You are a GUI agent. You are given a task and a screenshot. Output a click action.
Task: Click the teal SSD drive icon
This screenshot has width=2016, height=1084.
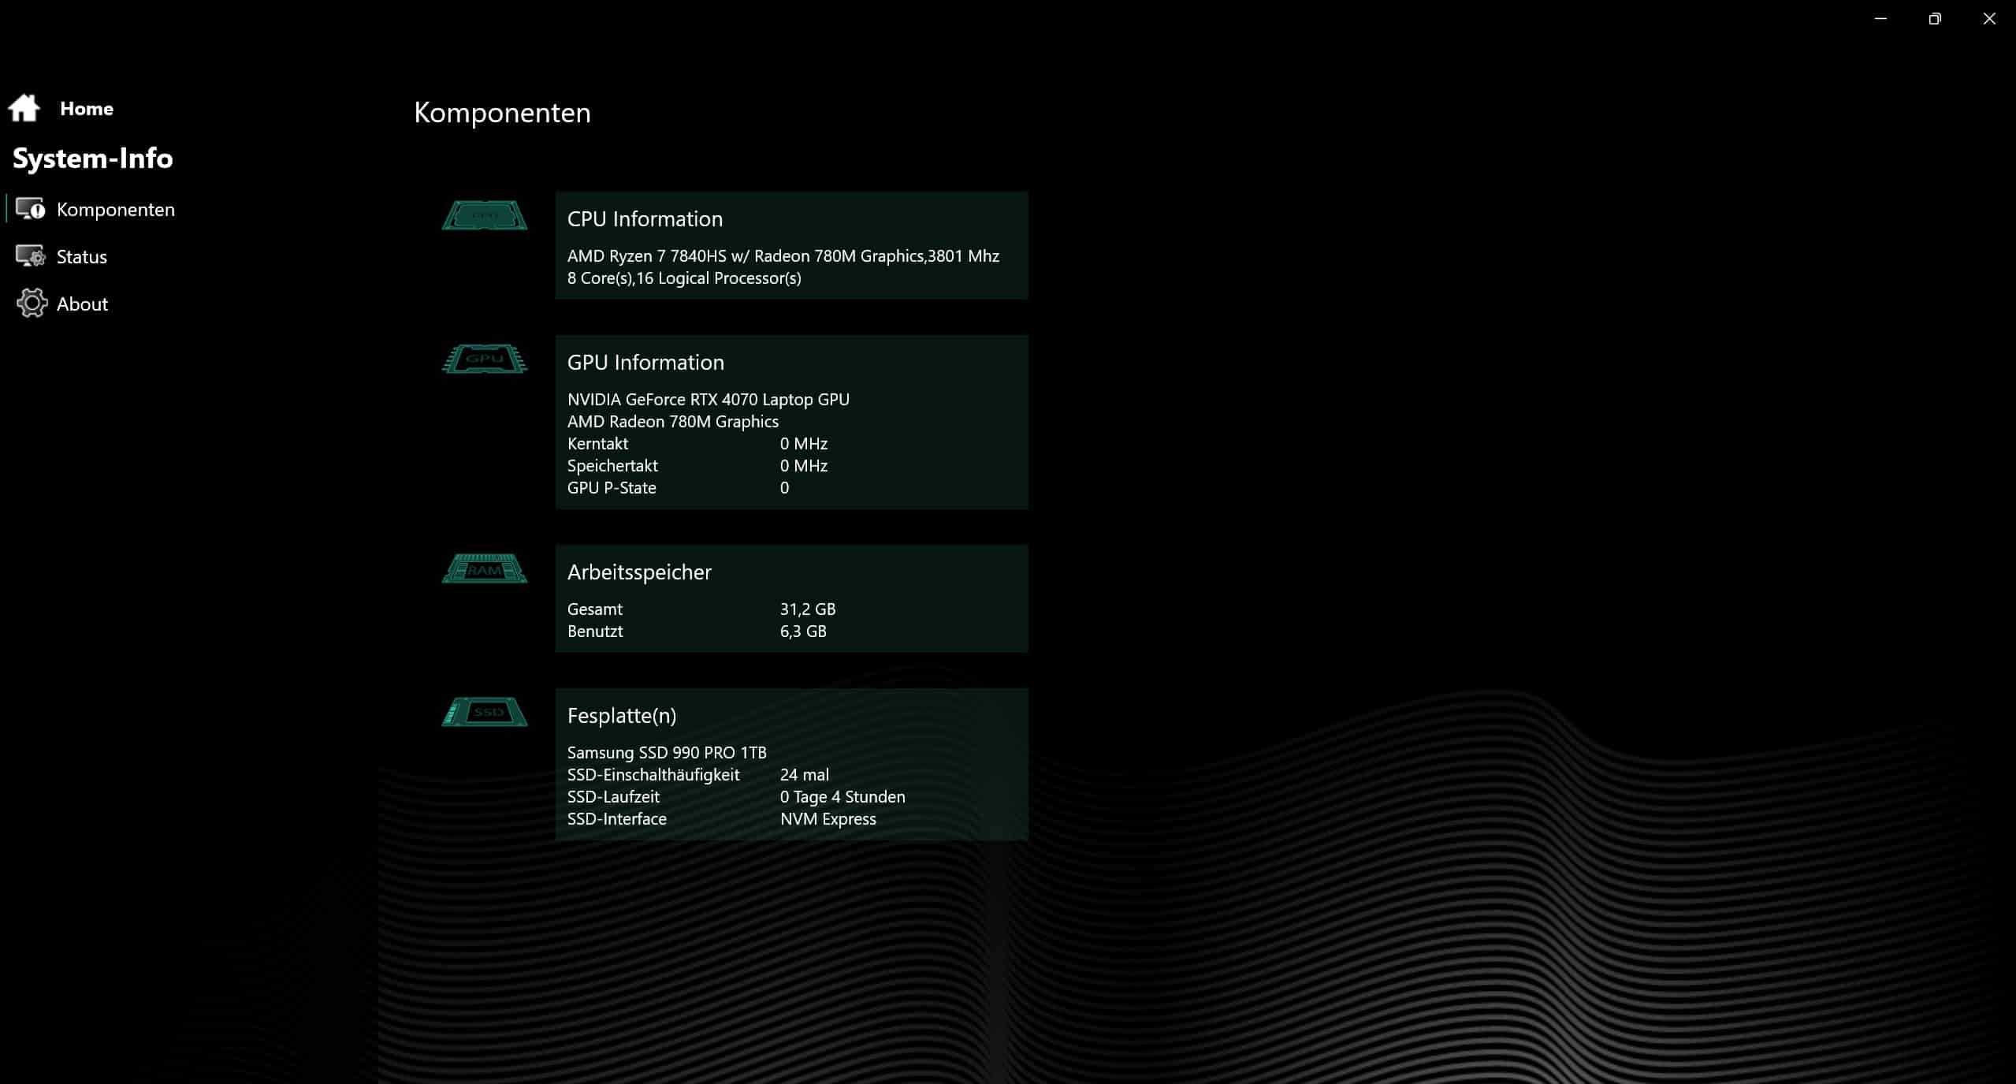484,712
